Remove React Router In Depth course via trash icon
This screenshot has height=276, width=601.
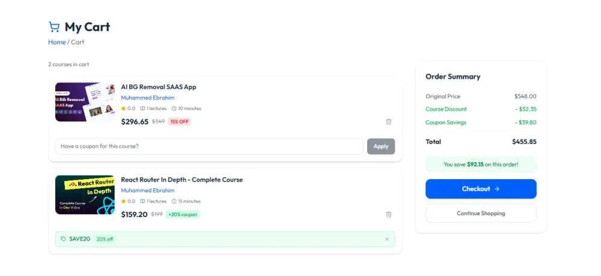[389, 215]
